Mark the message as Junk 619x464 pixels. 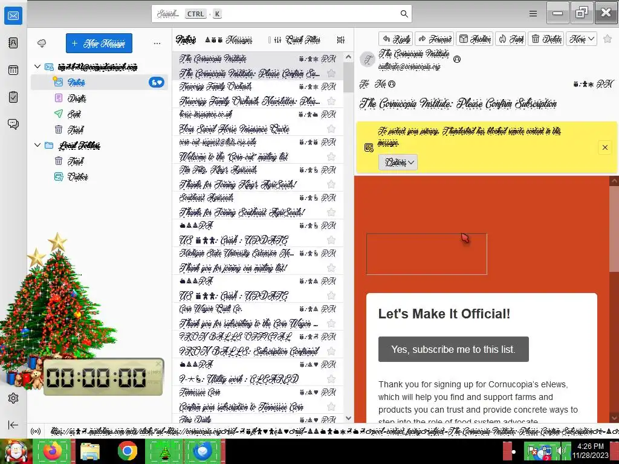pos(510,39)
